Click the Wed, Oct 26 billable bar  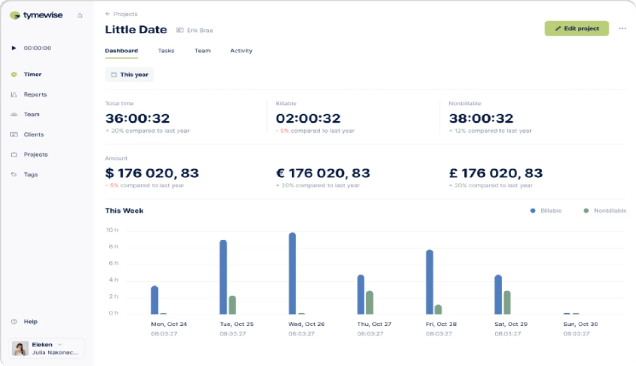point(293,273)
